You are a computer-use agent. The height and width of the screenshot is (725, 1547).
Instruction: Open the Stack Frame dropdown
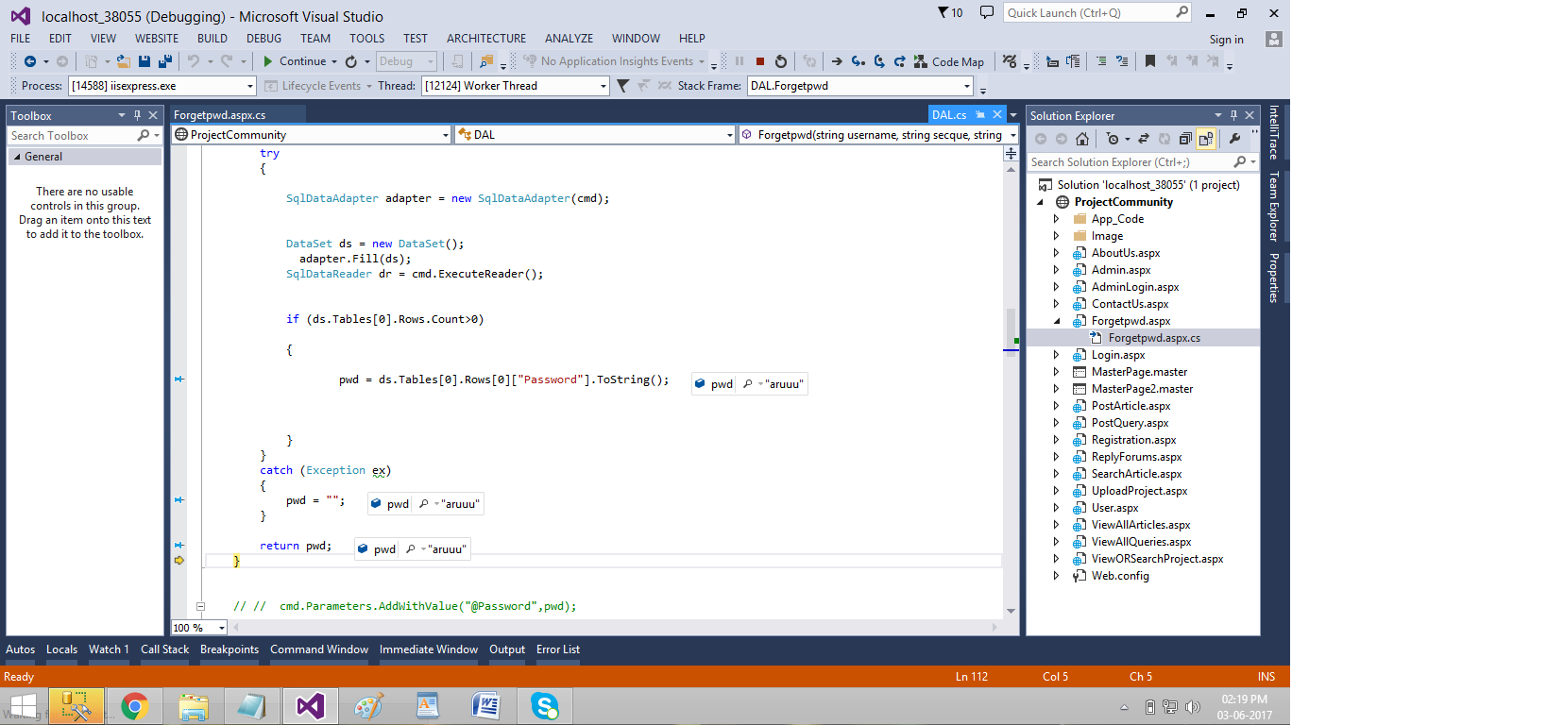(966, 86)
